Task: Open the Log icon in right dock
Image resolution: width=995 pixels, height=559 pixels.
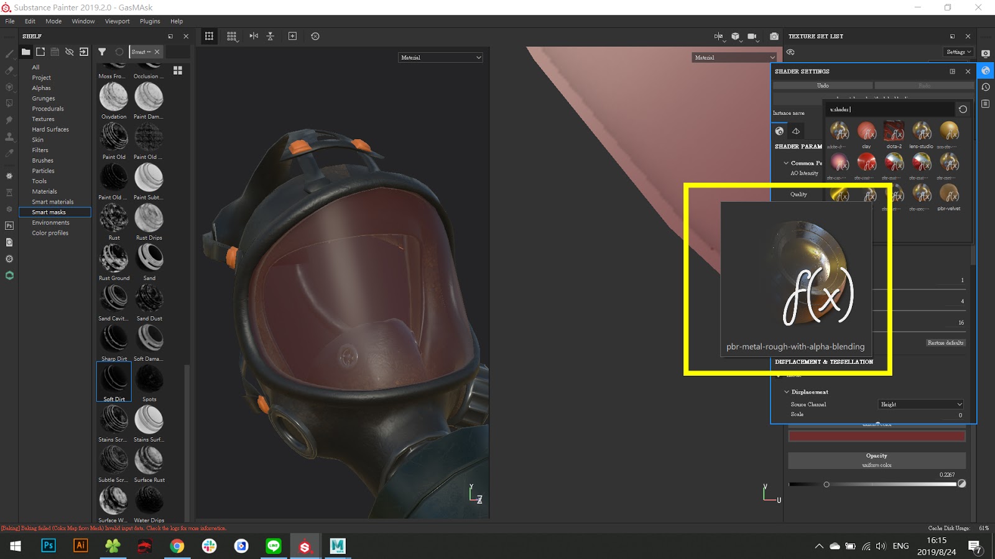Action: click(986, 103)
